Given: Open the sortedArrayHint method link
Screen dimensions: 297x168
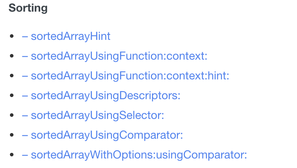Looking at the screenshot, I should tap(66, 36).
